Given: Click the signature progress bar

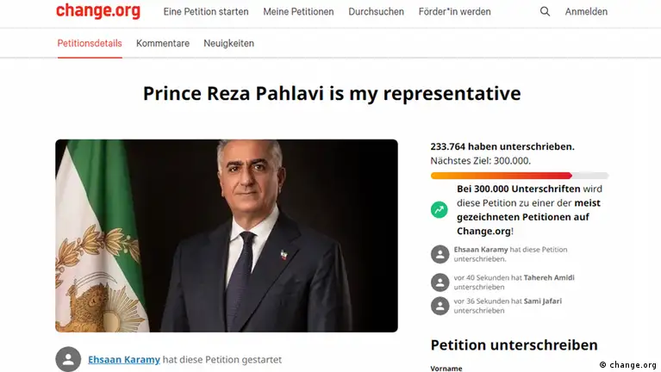Looking at the screenshot, I should 519,176.
